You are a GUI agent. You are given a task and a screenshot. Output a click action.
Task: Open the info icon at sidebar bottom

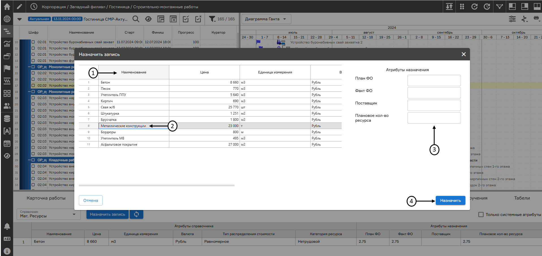pyautogui.click(x=7, y=251)
